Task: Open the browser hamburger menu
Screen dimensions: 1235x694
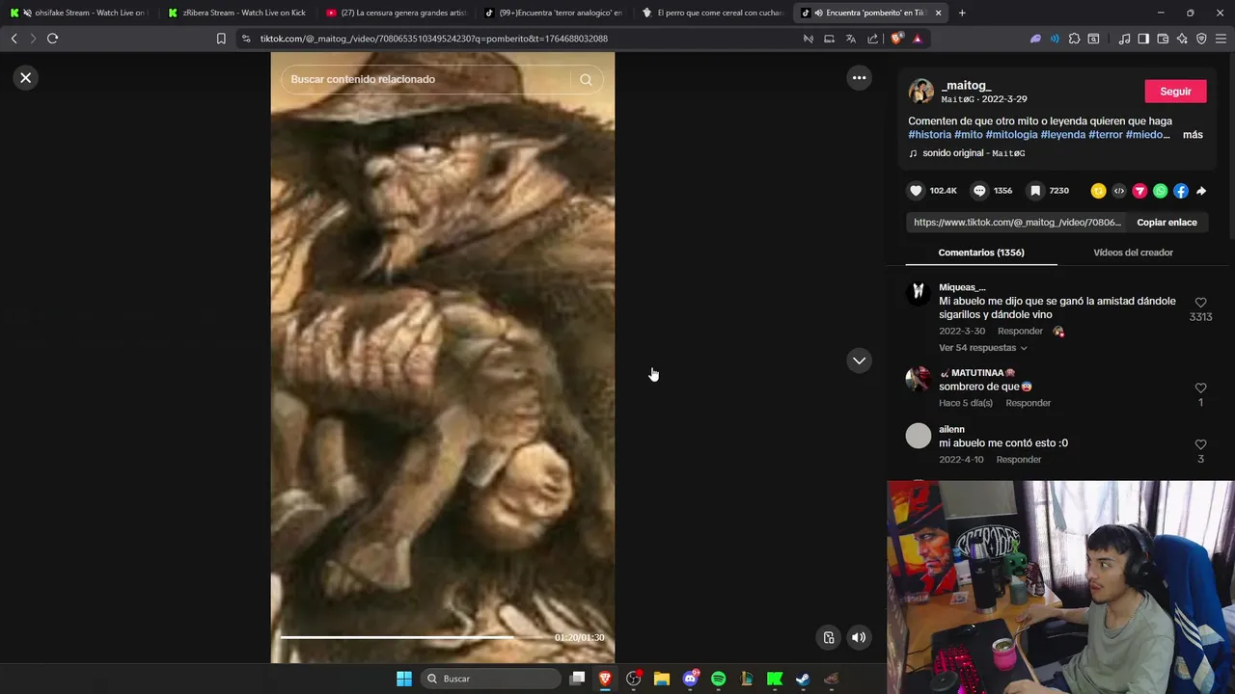Action: [1221, 39]
